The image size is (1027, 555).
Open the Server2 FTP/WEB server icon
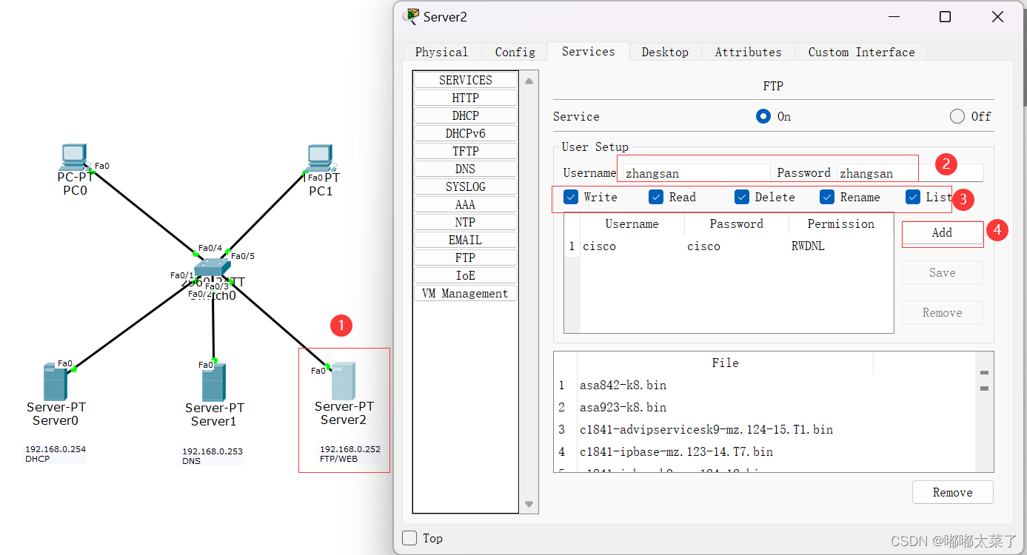[343, 381]
